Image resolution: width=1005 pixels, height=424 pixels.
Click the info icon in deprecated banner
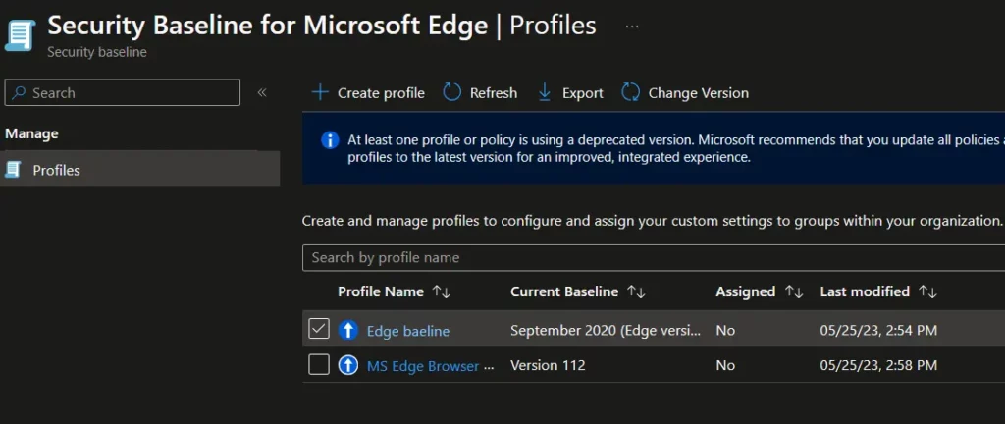[330, 140]
